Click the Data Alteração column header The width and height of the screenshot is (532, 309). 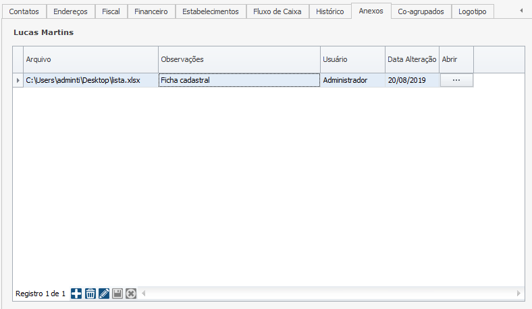point(412,59)
